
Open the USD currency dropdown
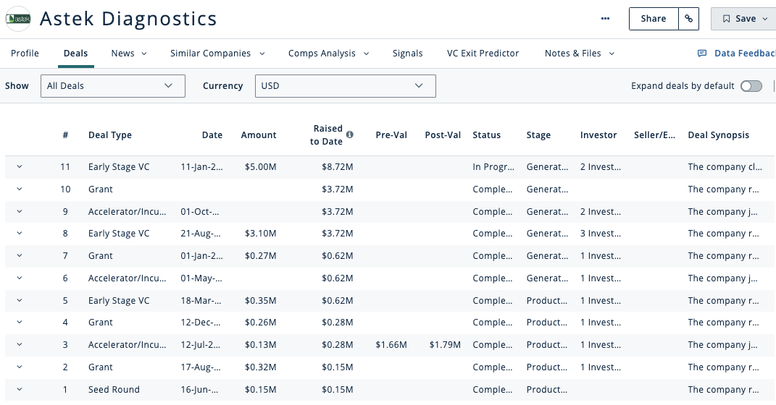click(345, 86)
